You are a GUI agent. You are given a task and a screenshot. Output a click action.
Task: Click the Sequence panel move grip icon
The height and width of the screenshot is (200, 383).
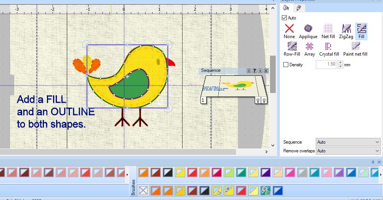pos(249,70)
